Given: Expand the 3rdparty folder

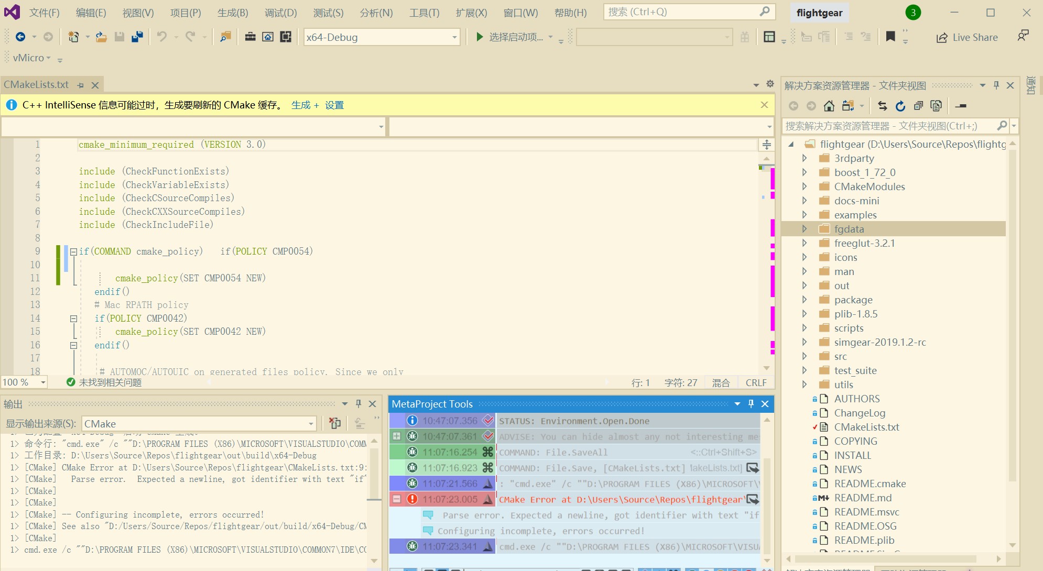Looking at the screenshot, I should (x=805, y=158).
